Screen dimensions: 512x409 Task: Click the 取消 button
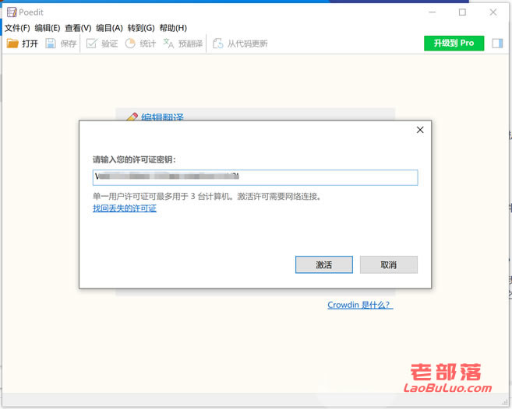(389, 264)
